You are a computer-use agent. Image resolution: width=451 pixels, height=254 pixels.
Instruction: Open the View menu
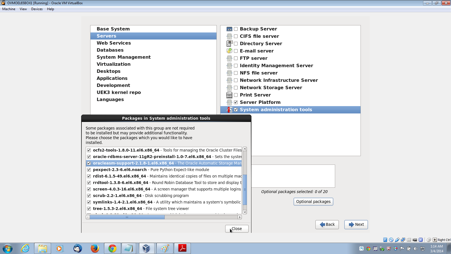click(x=23, y=9)
